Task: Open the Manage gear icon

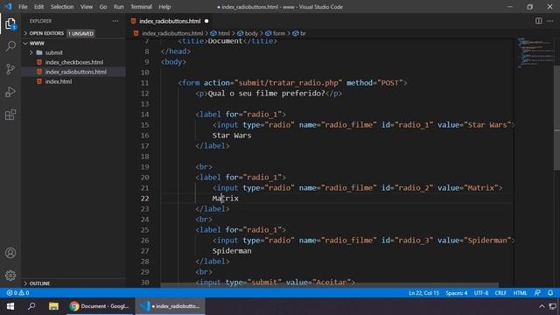Action: click(10, 276)
